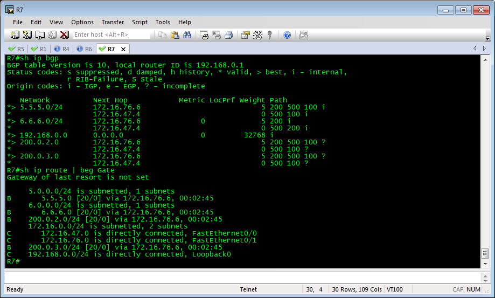Click the 'FastEthernet0/1' interface text
495x298 pixels.
point(225,240)
